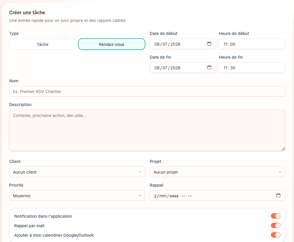Open calendar picker in Rappel field
Image resolution: width=294 pixels, height=242 pixels.
[x=278, y=195]
